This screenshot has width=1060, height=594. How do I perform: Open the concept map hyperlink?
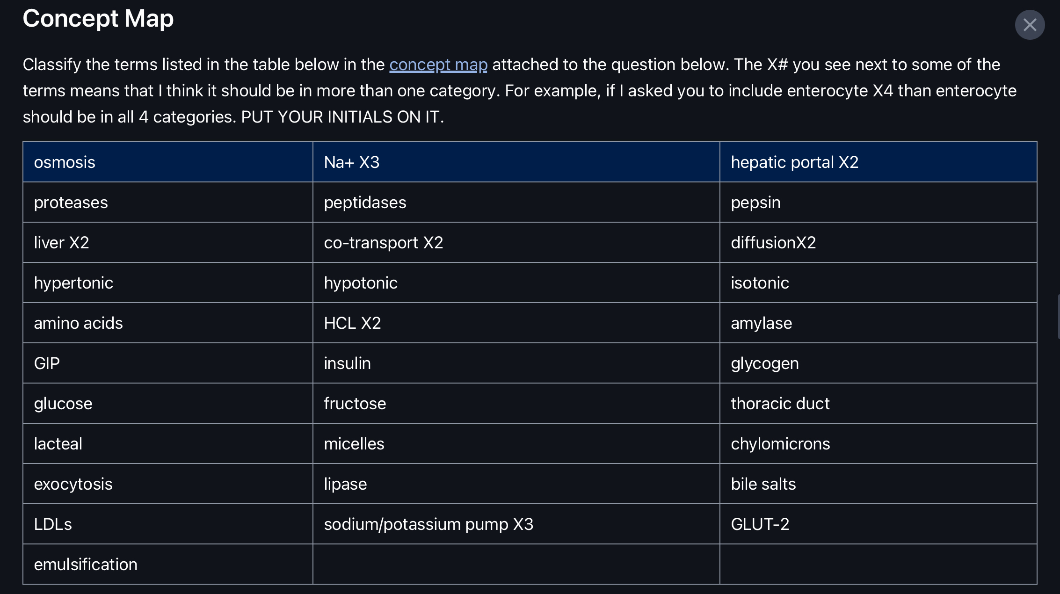pyautogui.click(x=438, y=65)
